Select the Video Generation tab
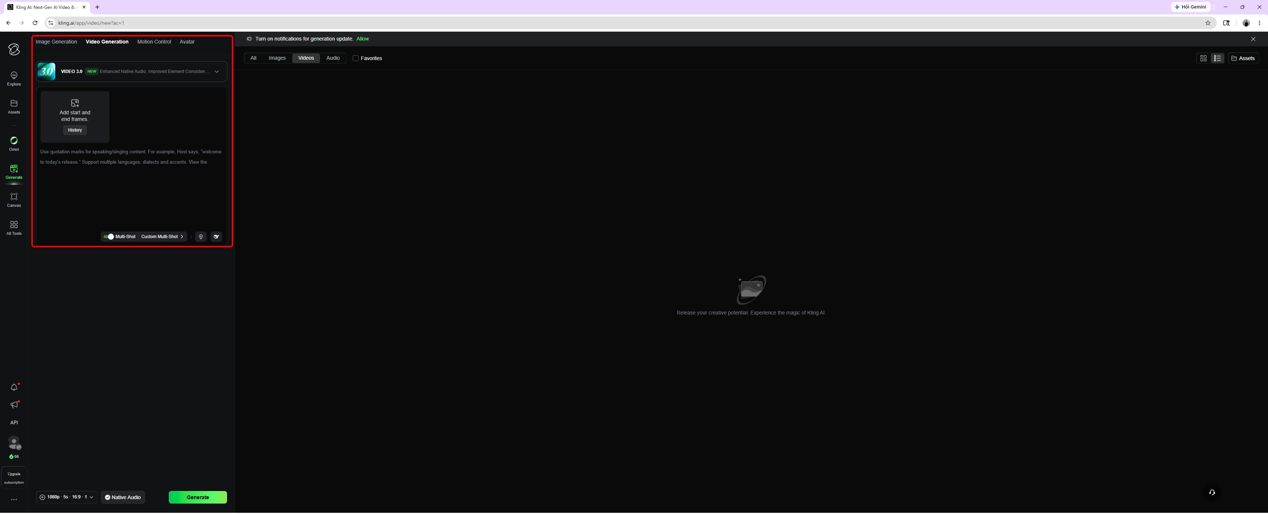The width and height of the screenshot is (1268, 515). [x=107, y=42]
